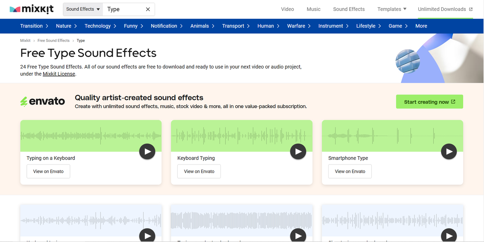Expand the Transport category
Image resolution: width=484 pixels, height=242 pixels.
236,26
